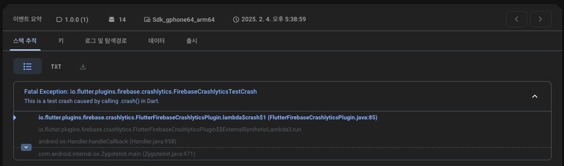The height and width of the screenshot is (166, 564).
Task: Click the version text 1.0.0 (1)
Action: pyautogui.click(x=77, y=20)
